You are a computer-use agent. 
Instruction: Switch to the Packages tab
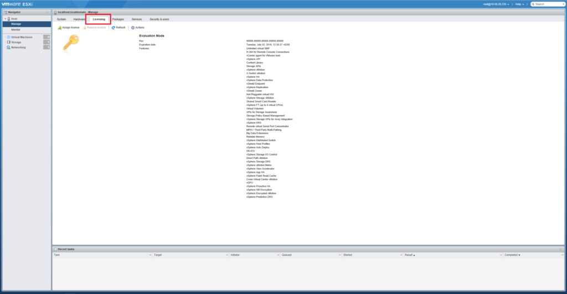point(118,19)
